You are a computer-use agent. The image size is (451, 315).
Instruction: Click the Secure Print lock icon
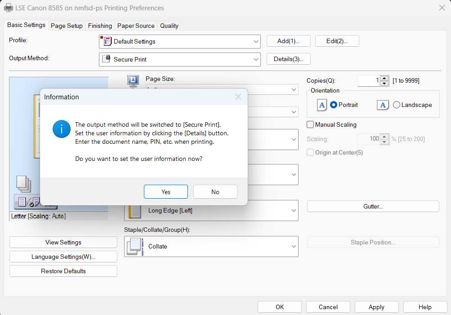(107, 58)
